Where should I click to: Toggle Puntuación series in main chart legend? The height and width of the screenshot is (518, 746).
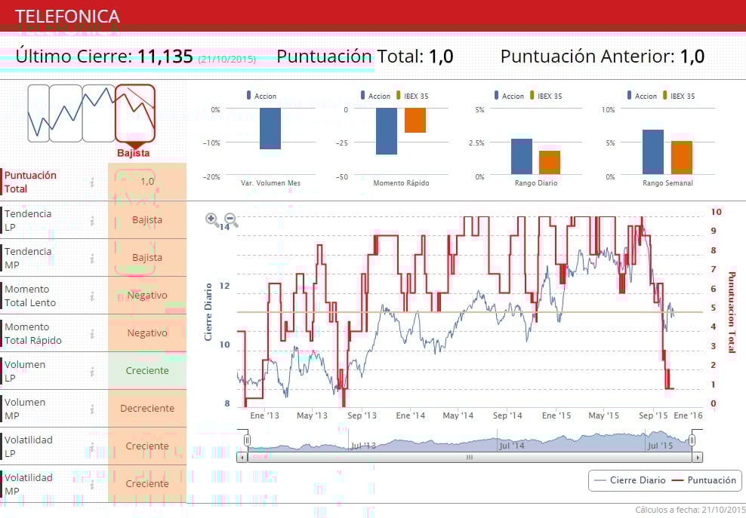[704, 480]
